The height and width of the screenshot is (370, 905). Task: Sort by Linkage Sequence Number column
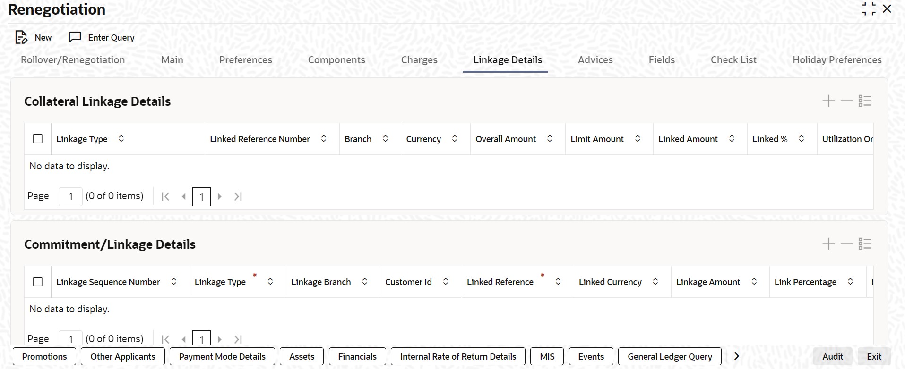tap(174, 282)
